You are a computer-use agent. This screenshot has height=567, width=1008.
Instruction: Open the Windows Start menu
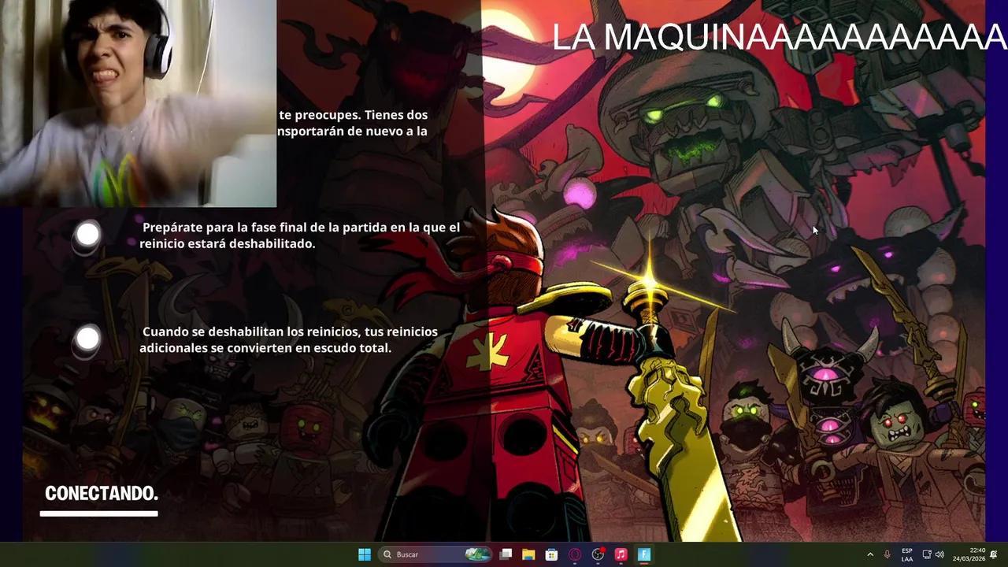pyautogui.click(x=365, y=554)
